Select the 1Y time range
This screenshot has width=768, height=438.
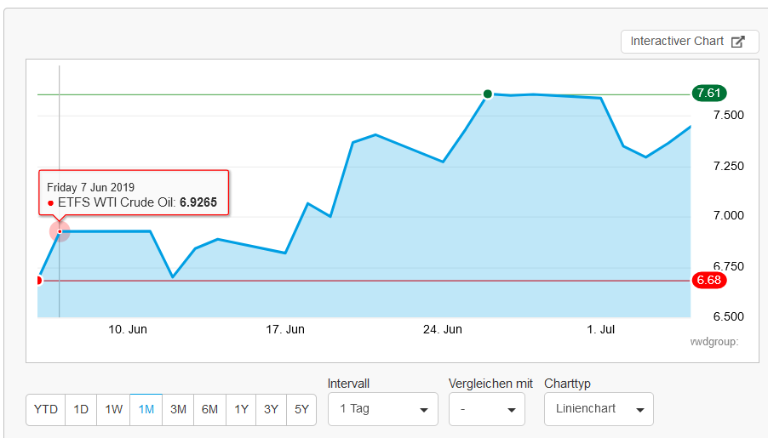click(x=242, y=409)
